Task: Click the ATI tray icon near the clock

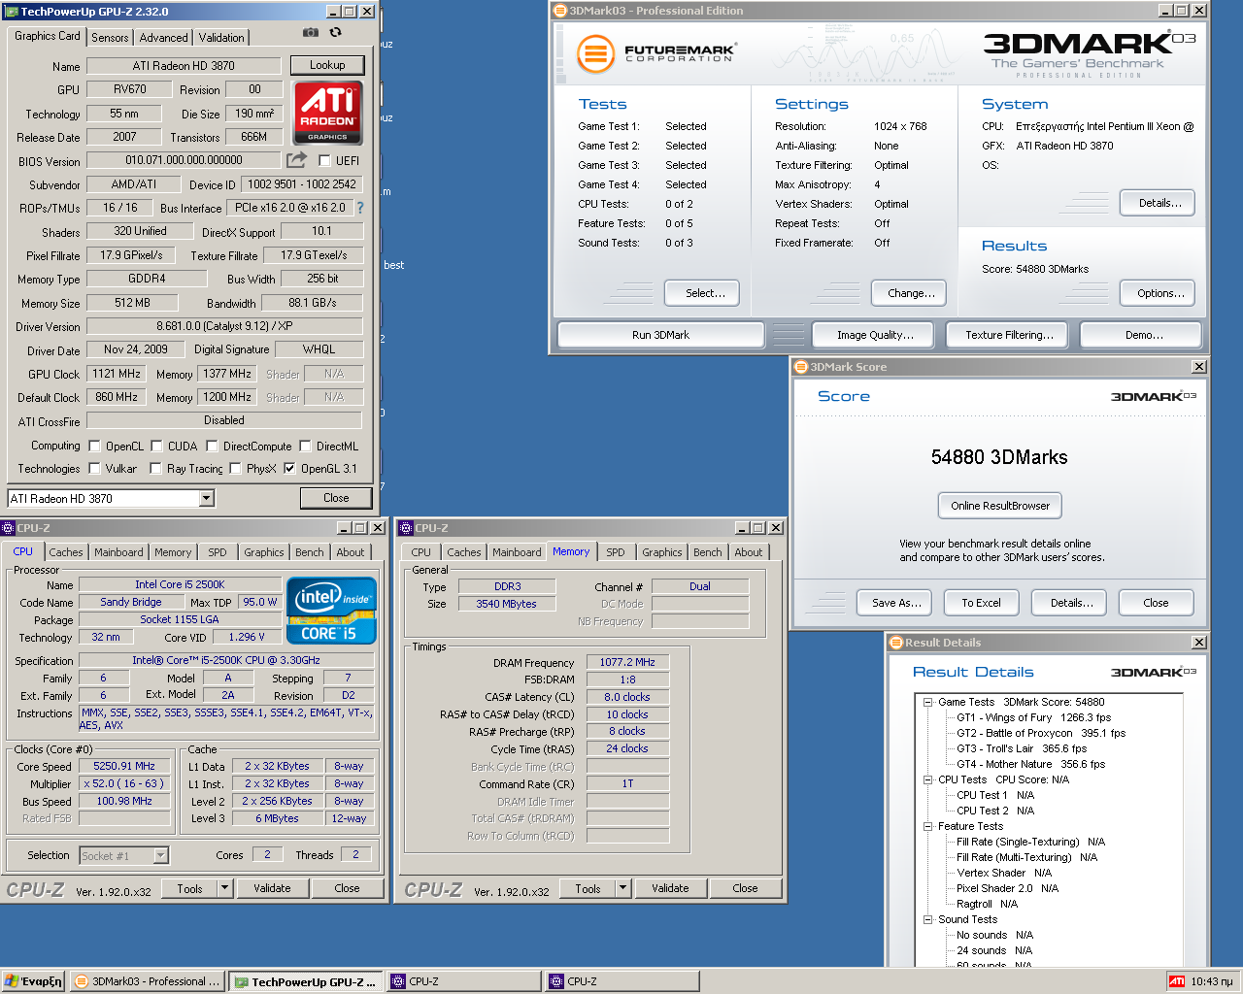Action: (1176, 981)
